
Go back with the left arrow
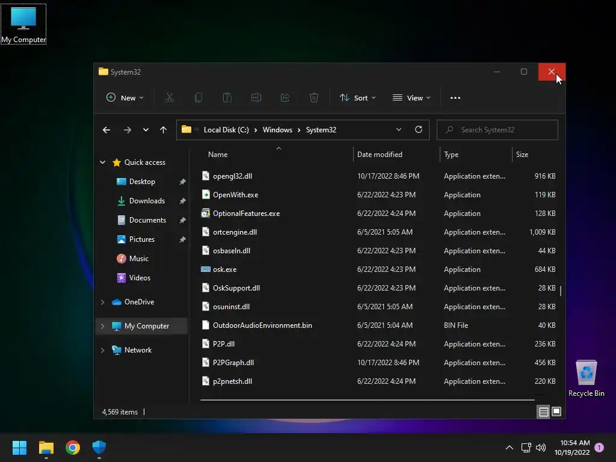pos(106,130)
